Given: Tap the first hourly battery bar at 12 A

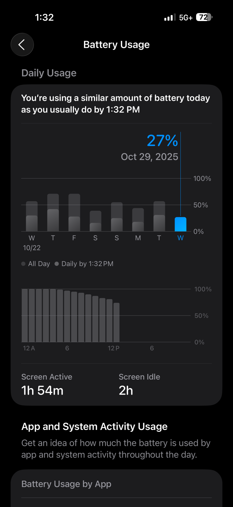Looking at the screenshot, I should pos(25,316).
